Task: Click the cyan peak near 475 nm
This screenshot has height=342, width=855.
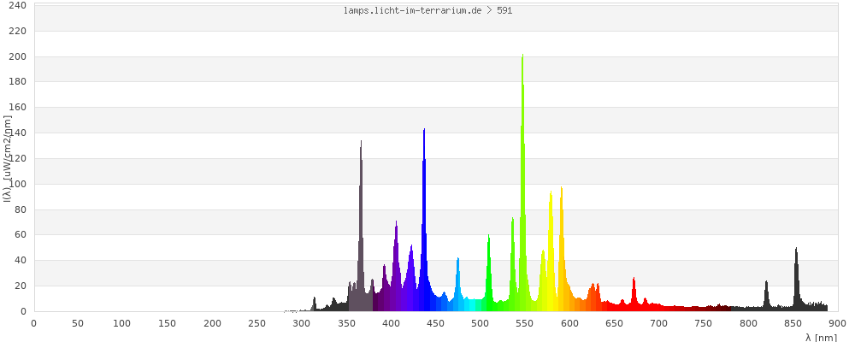Action: pyautogui.click(x=458, y=282)
